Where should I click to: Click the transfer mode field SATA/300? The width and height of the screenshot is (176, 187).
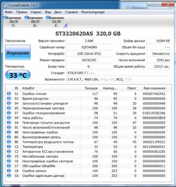[x=89, y=60]
